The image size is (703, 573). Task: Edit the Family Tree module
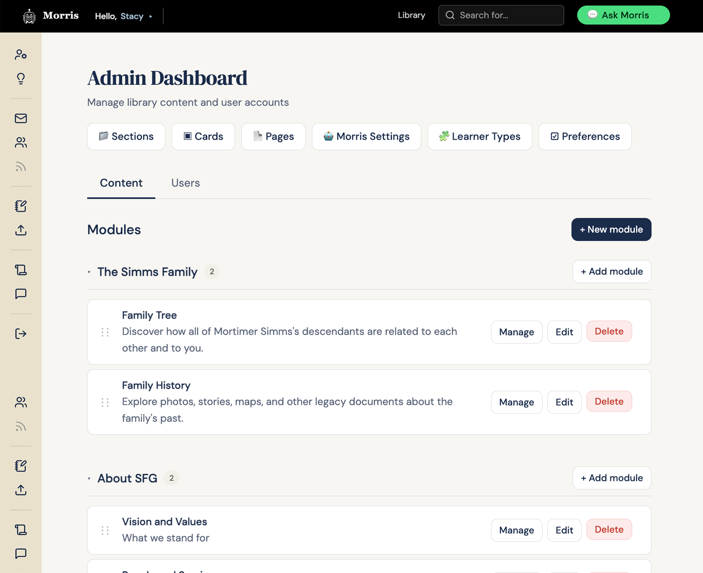click(x=565, y=332)
